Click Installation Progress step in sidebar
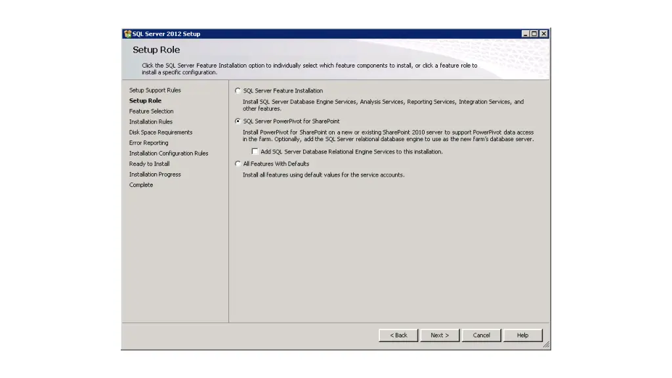Screen dimensions: 672x378 (x=155, y=175)
